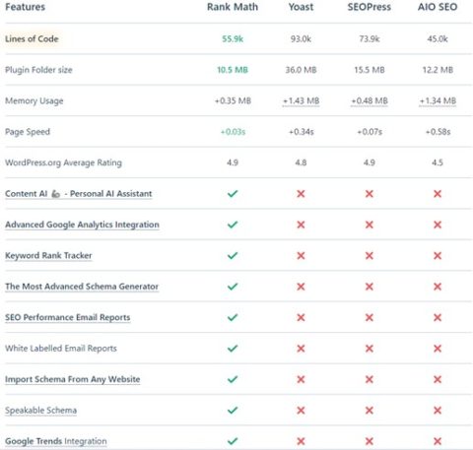Click AIO SEO 12.2 MB folder size
Image resolution: width=473 pixels, height=450 pixels.
pyautogui.click(x=438, y=70)
